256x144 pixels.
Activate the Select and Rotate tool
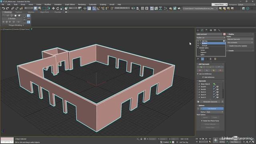(x=58, y=8)
